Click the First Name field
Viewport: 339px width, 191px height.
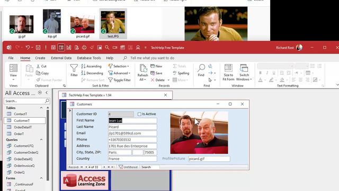(x=132, y=120)
